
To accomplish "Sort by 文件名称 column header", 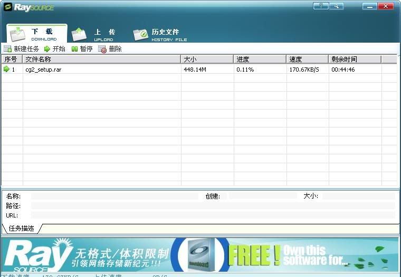I will pyautogui.click(x=101, y=60).
